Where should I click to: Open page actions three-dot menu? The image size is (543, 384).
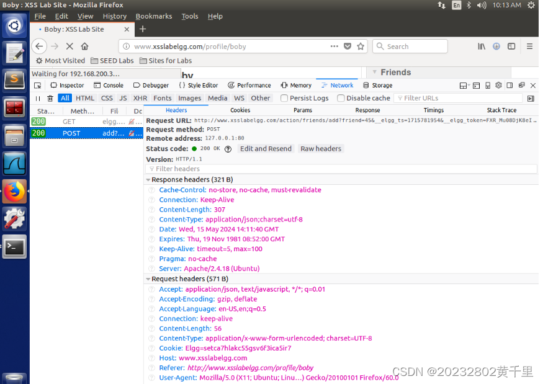pos(334,46)
